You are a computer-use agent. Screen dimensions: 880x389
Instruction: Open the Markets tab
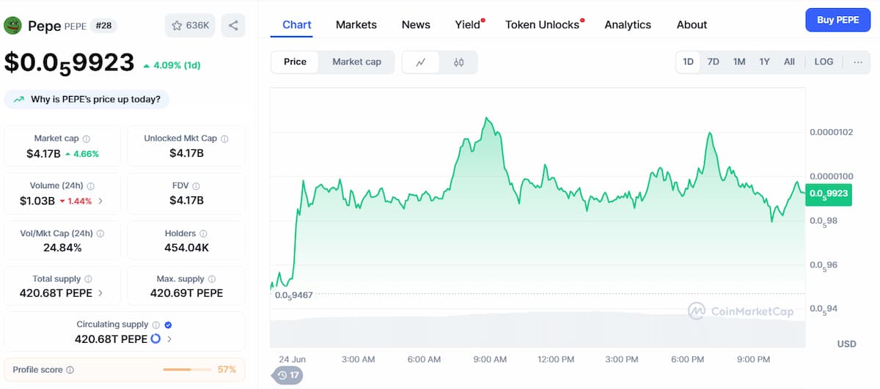tap(356, 24)
